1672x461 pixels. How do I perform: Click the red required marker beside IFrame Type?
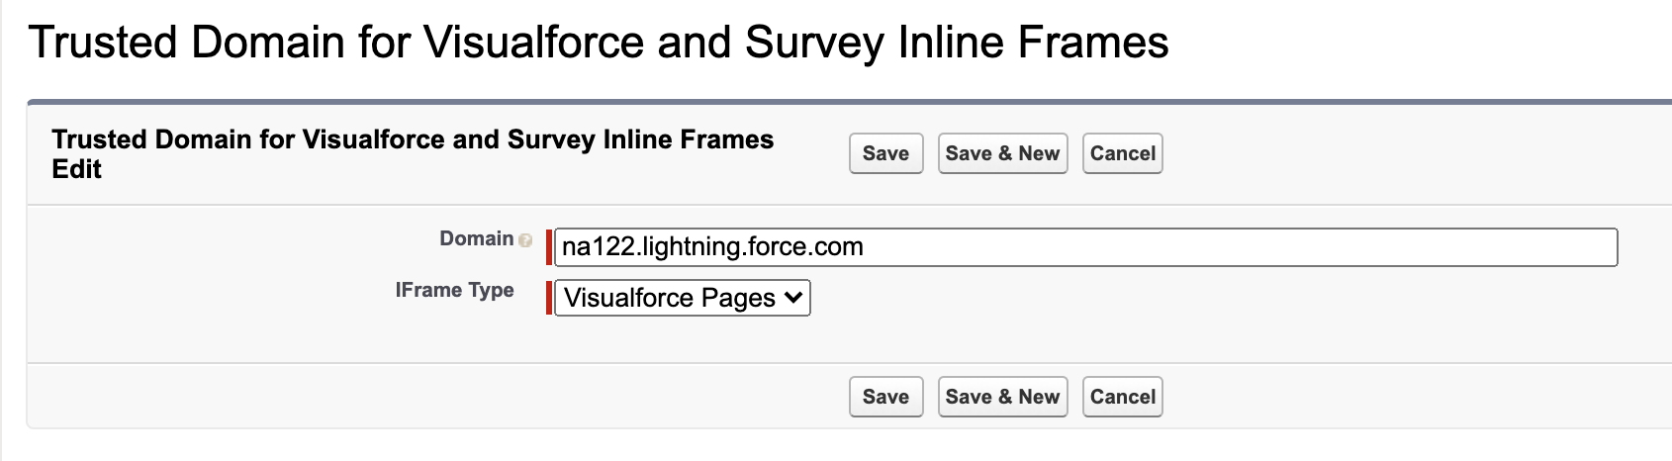548,298
